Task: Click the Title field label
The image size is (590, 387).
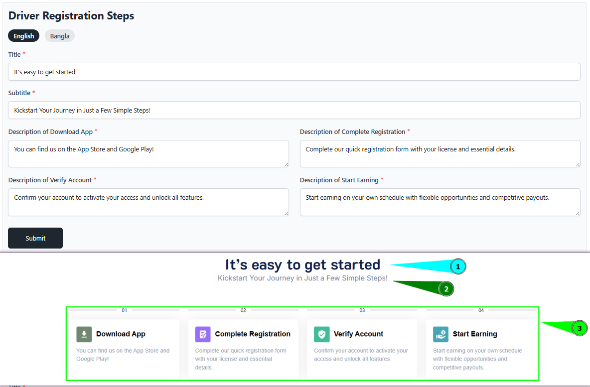Action: [x=14, y=54]
